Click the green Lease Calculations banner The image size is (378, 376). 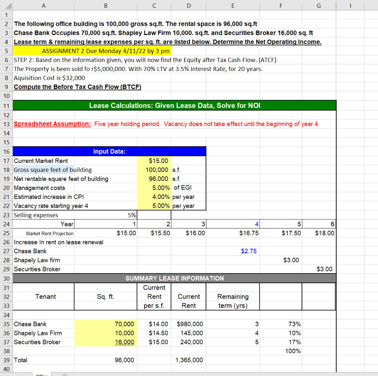coord(175,105)
